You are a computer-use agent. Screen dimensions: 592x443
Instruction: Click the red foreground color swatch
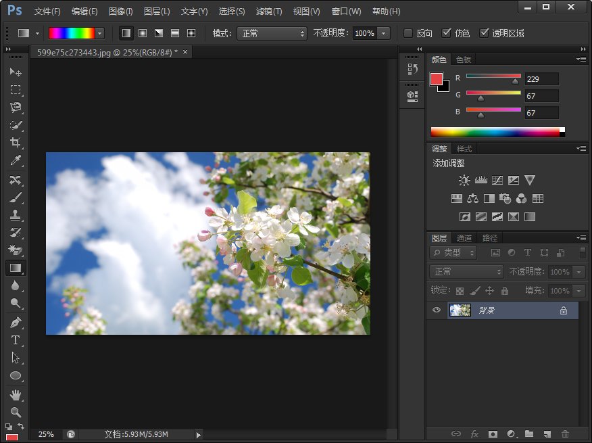[438, 78]
